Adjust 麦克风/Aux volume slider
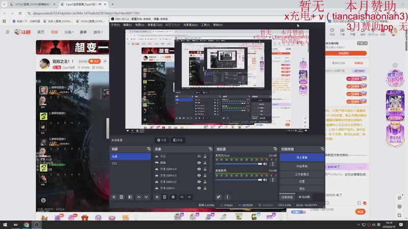The image size is (408, 229). click(239, 164)
